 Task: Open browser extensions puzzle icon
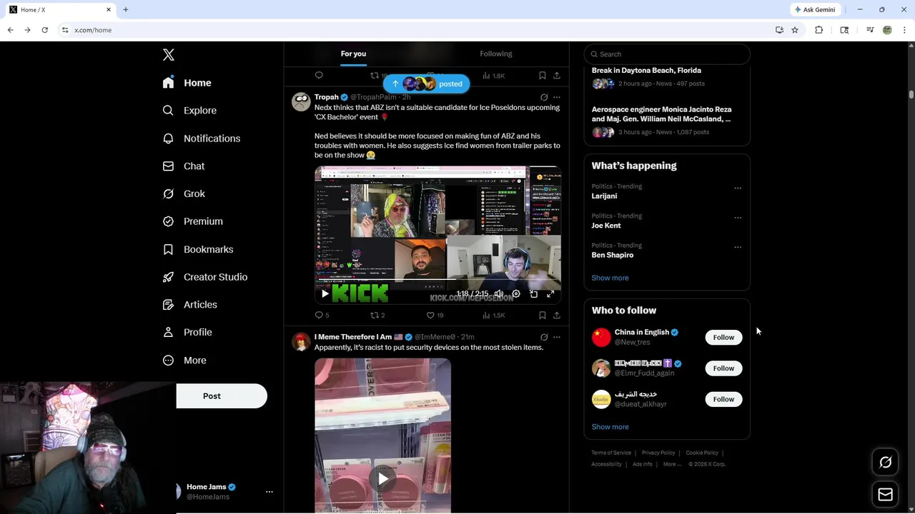pos(819,30)
